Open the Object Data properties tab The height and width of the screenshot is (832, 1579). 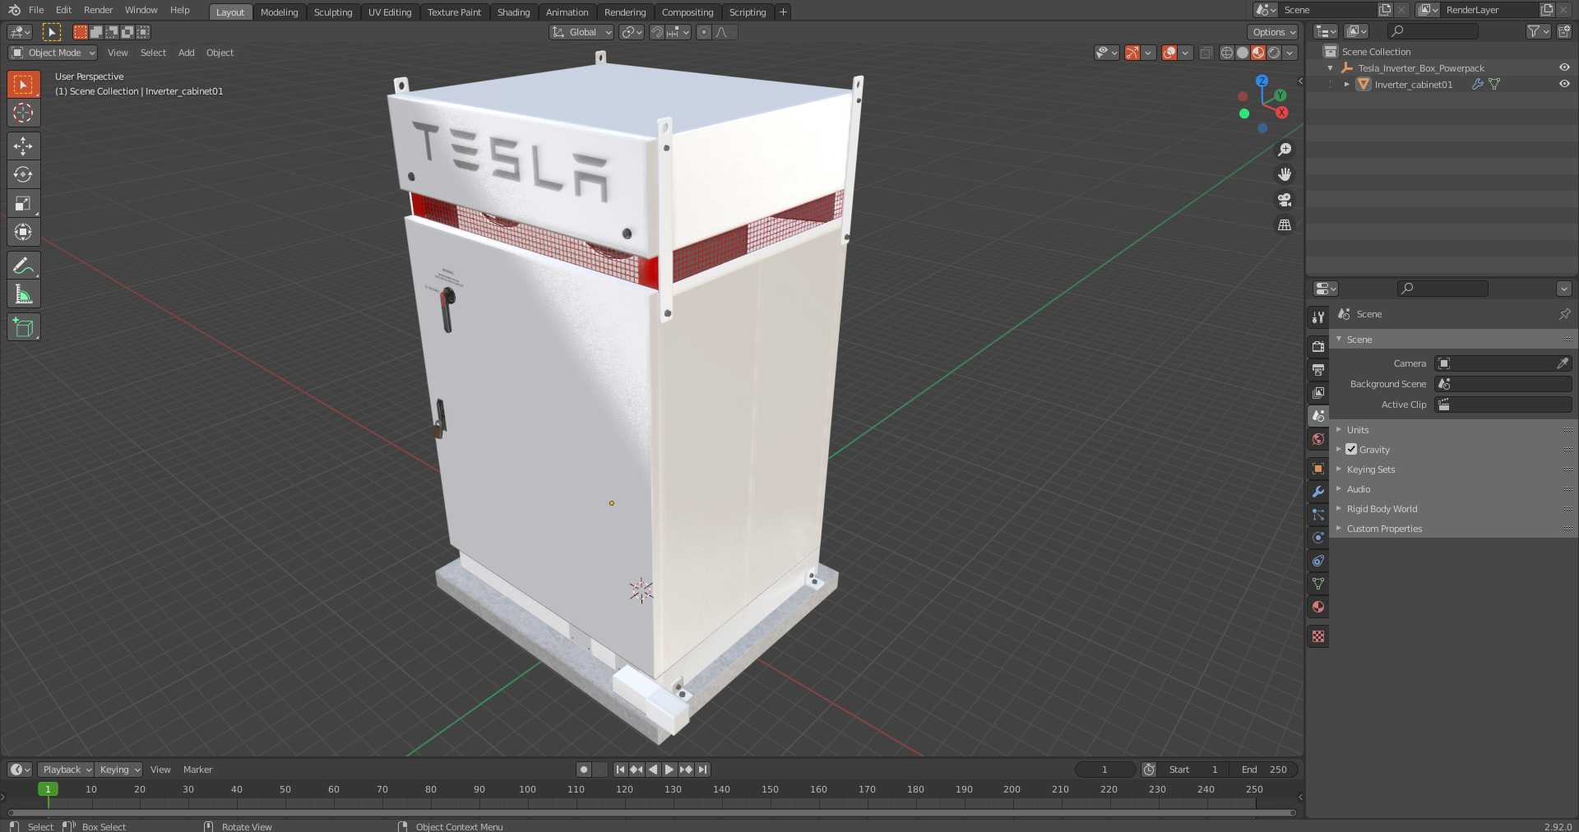click(1318, 584)
